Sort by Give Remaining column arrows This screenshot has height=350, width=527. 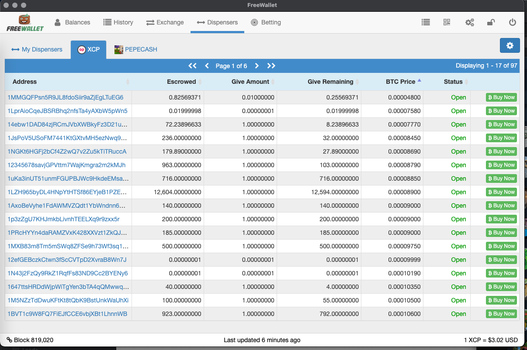tap(357, 82)
